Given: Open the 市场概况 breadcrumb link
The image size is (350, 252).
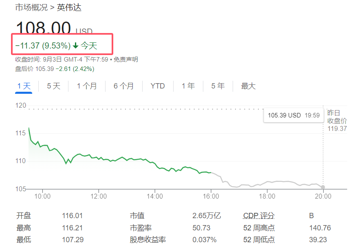Looking at the screenshot, I should (31, 7).
